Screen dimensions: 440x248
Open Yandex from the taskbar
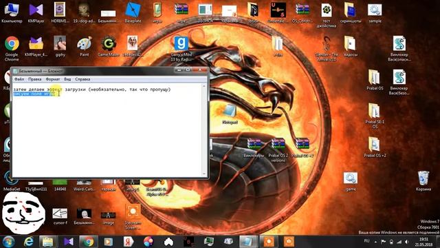[x=129, y=242]
